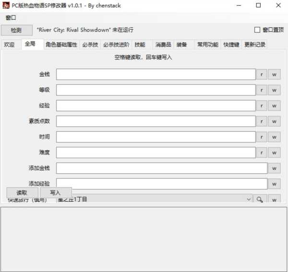Click the w button for fast travel
This screenshot has width=288, height=272.
click(274, 199)
